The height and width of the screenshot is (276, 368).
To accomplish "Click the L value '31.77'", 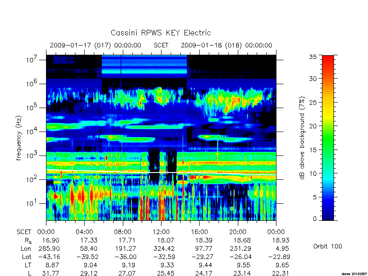I will (51, 273).
